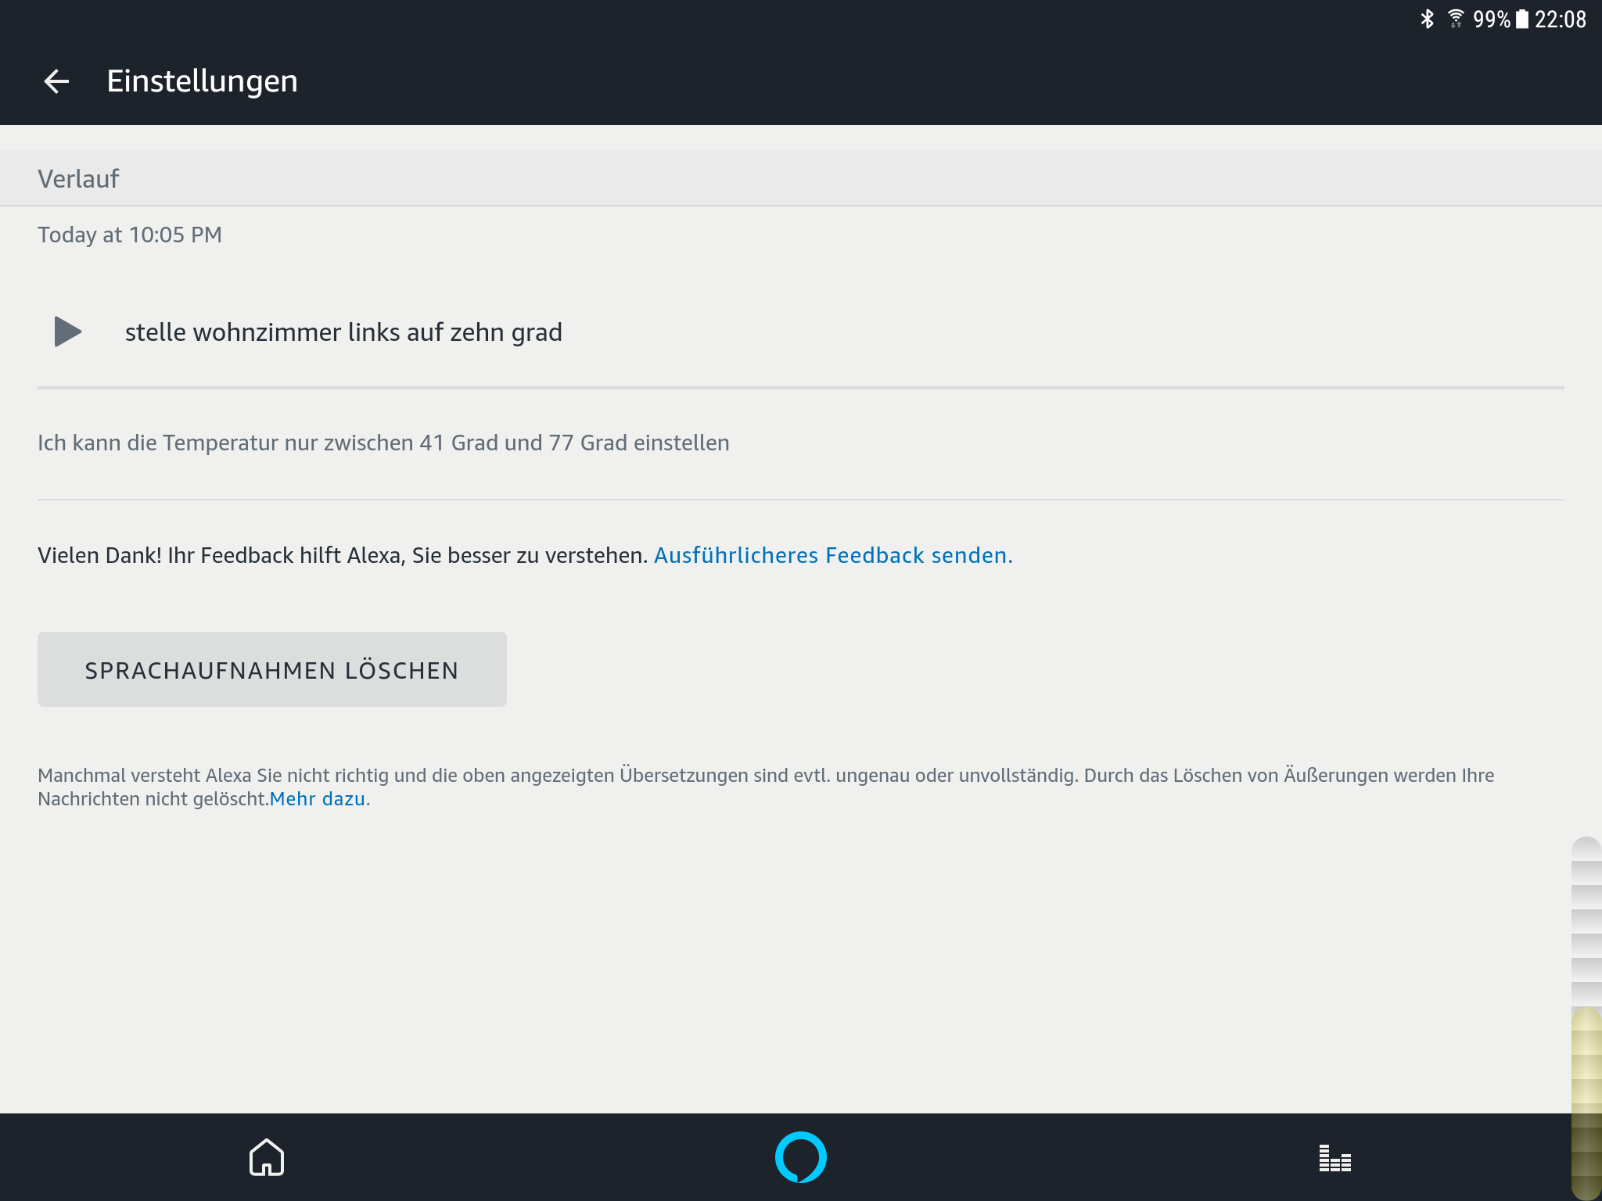Image resolution: width=1602 pixels, height=1201 pixels.
Task: Tap 'stelle wohnzimmer links auf zehn grad' text
Action: click(343, 332)
